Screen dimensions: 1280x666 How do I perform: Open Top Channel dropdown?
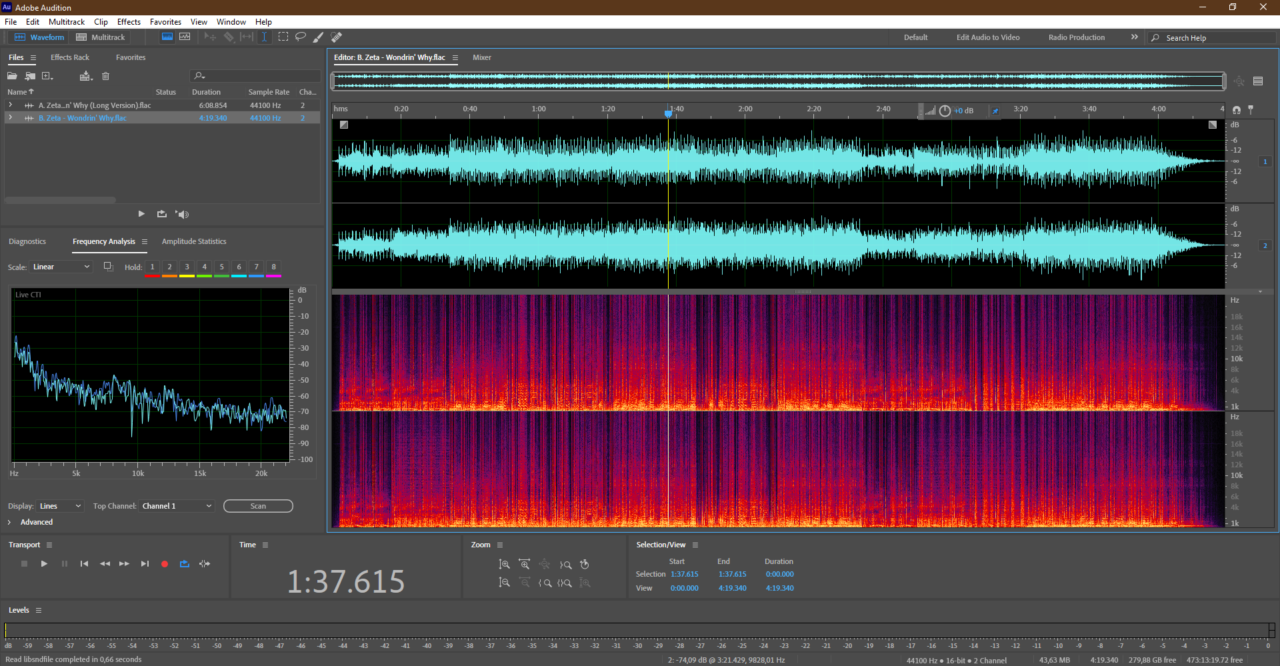pyautogui.click(x=177, y=506)
